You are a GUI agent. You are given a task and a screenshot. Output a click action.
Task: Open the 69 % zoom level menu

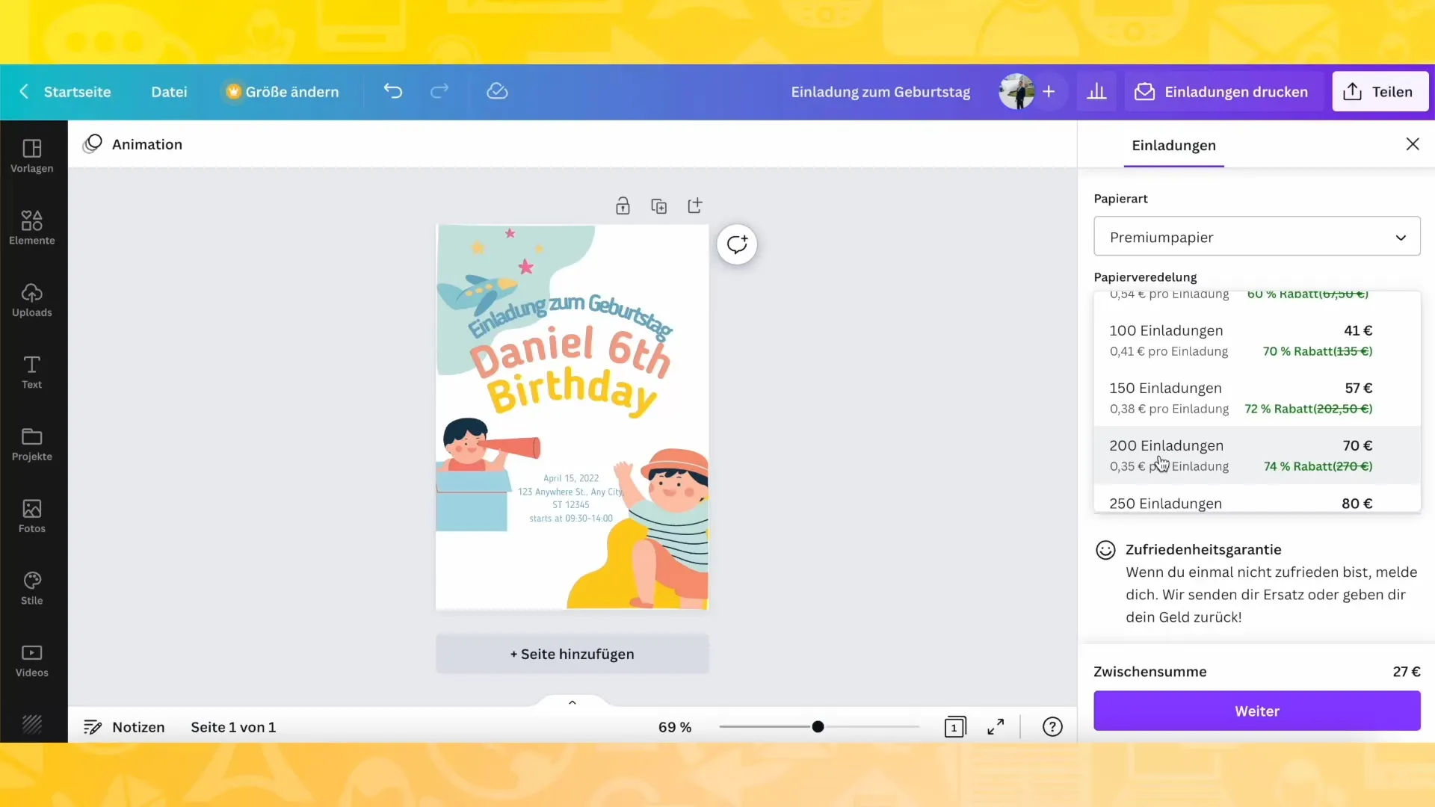675,727
